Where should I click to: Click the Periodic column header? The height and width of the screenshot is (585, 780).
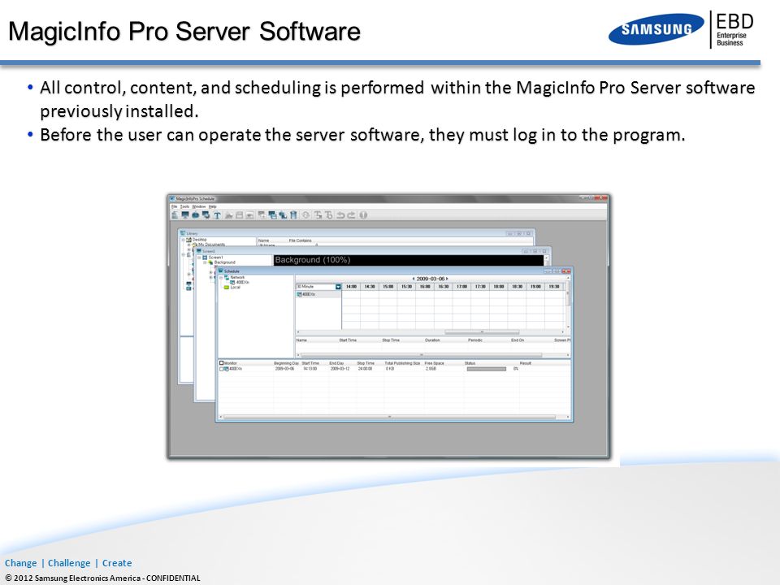pos(475,340)
